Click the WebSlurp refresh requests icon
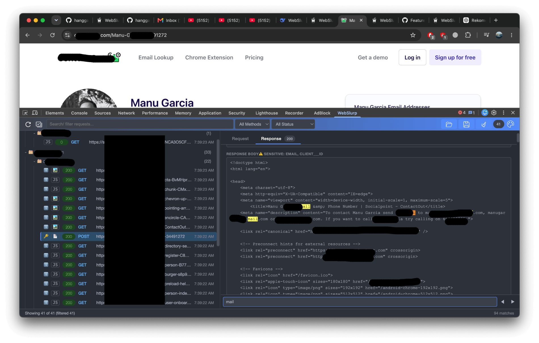Image resolution: width=539 pixels, height=343 pixels. [x=28, y=124]
